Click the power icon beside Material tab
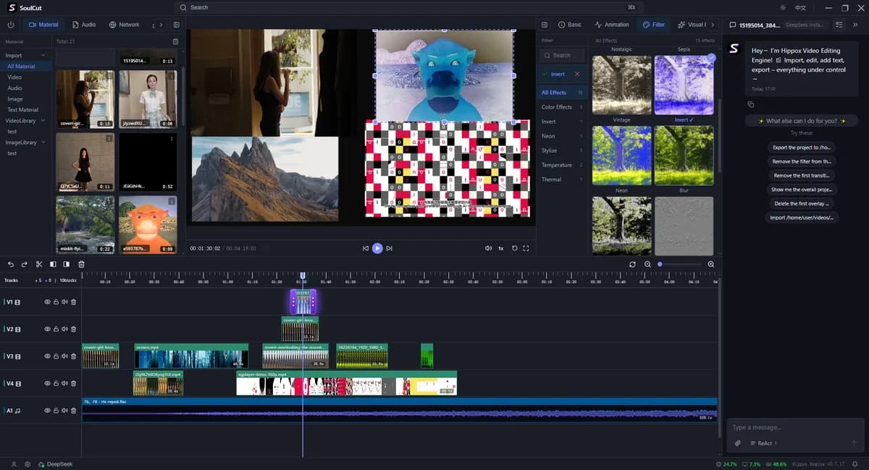The image size is (869, 470). [11, 25]
